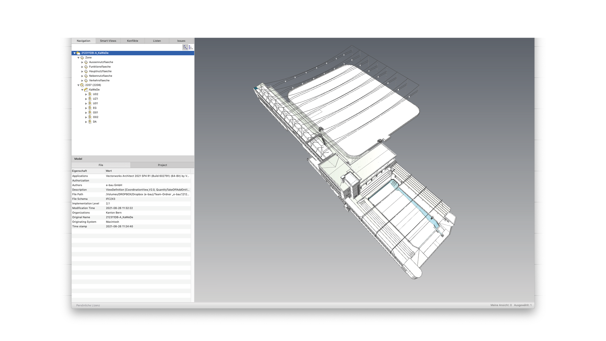The image size is (606, 341).
Task: Click the Wert column header
Action: pyautogui.click(x=148, y=171)
